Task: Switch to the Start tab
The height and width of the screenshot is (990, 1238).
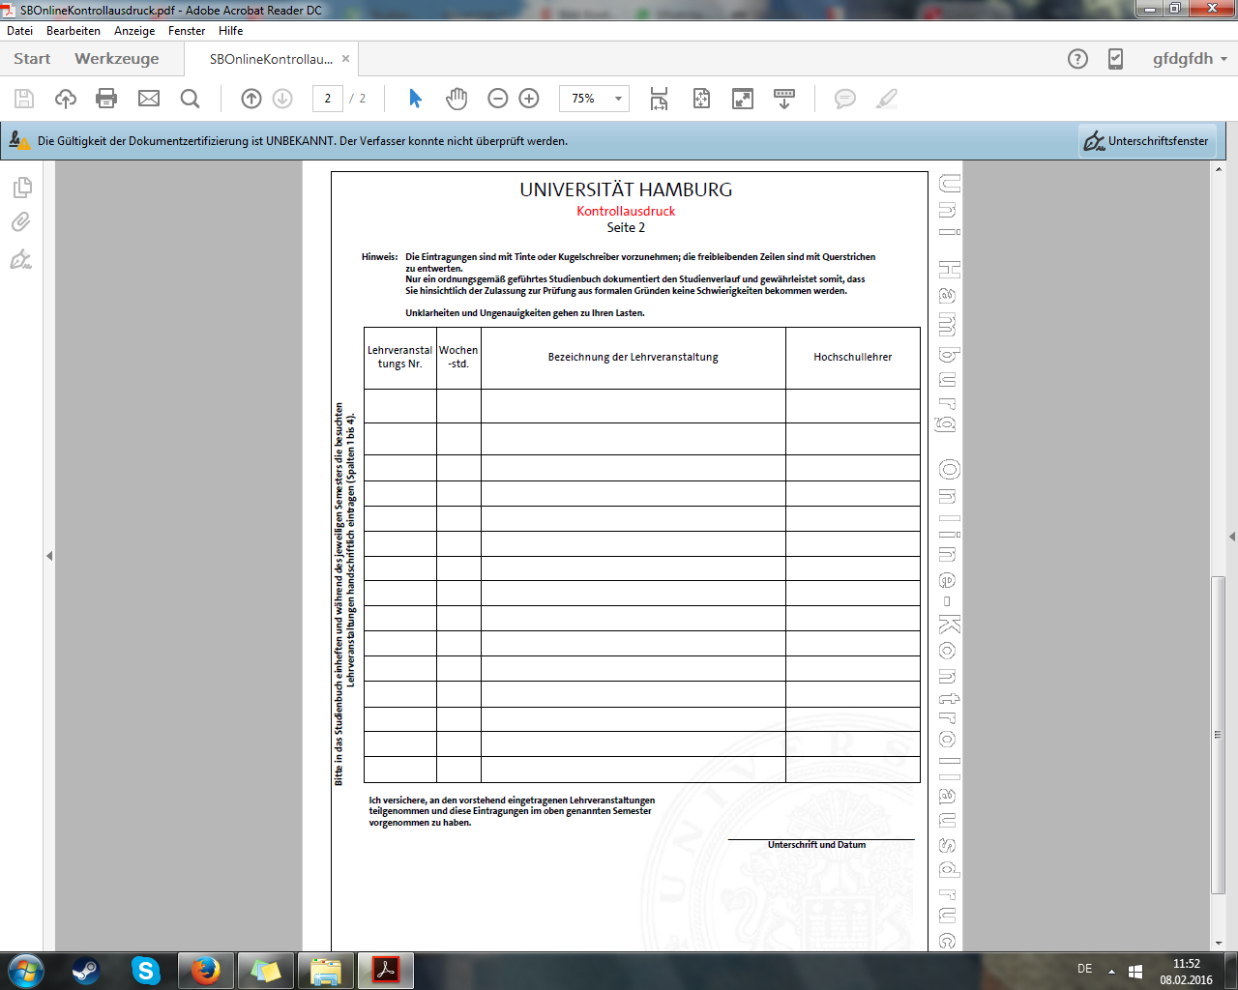Action: (x=32, y=59)
